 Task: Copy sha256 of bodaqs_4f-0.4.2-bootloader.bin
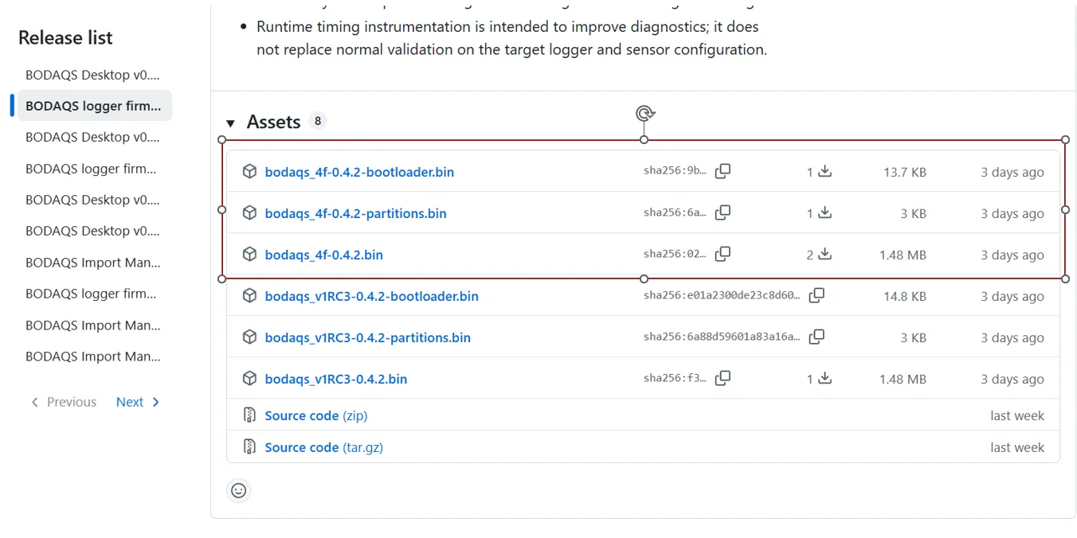(723, 171)
